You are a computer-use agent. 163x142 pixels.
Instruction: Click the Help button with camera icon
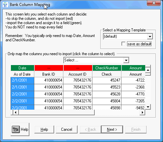[20, 129]
